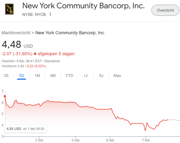This screenshot has height=143, width=180.
Task: Show the Max. chart range
Action: tap(118, 76)
